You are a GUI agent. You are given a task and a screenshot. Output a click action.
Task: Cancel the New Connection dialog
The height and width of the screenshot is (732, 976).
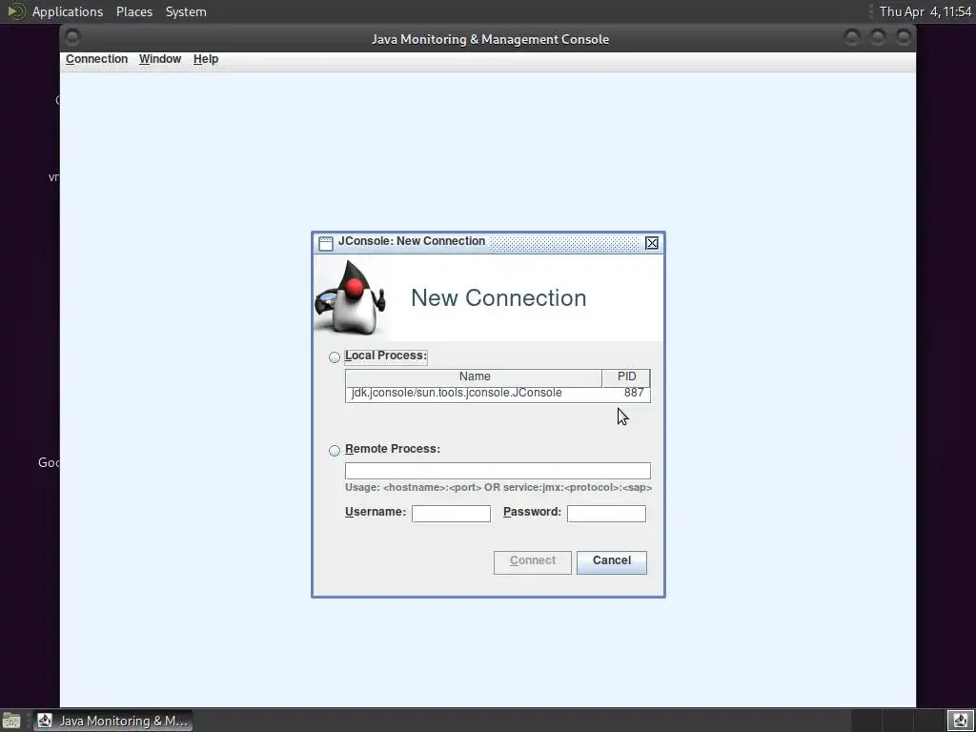click(611, 562)
